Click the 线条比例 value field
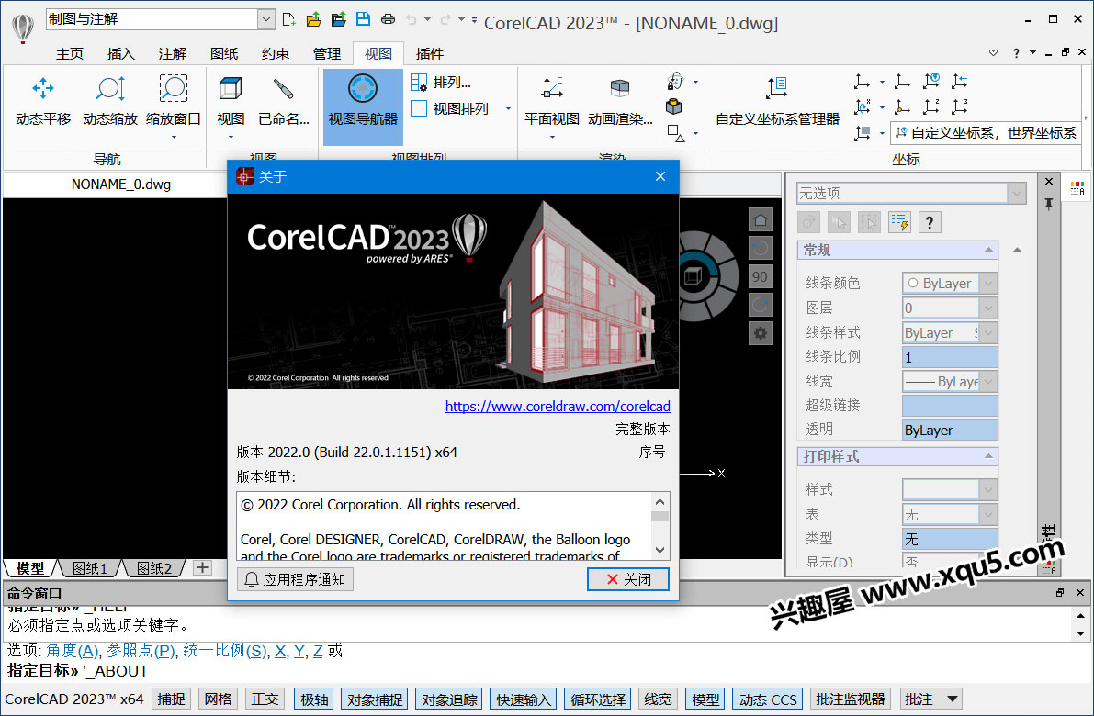This screenshot has height=716, width=1094. (950, 357)
